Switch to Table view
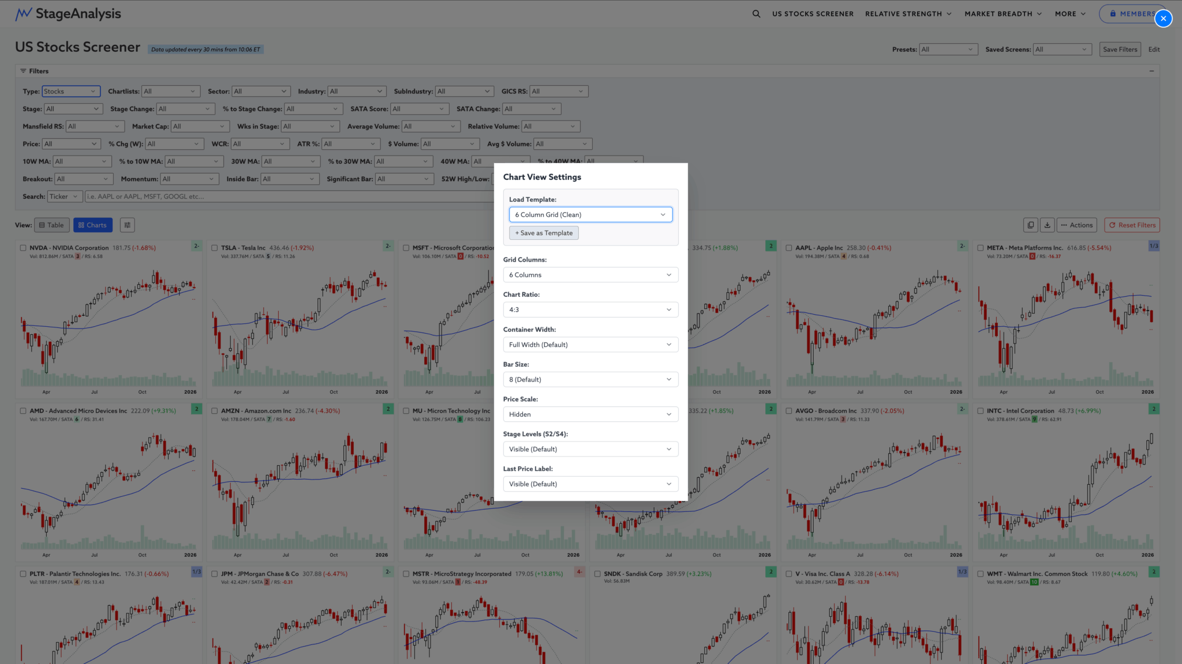This screenshot has width=1182, height=664. click(x=51, y=225)
